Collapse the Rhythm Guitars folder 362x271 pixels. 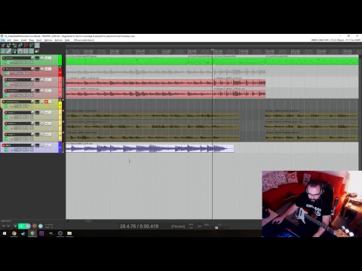(x=60, y=67)
